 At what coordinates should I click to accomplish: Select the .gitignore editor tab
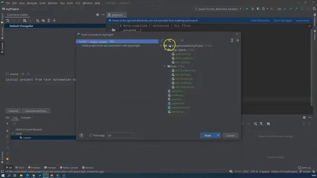coord(116,15)
